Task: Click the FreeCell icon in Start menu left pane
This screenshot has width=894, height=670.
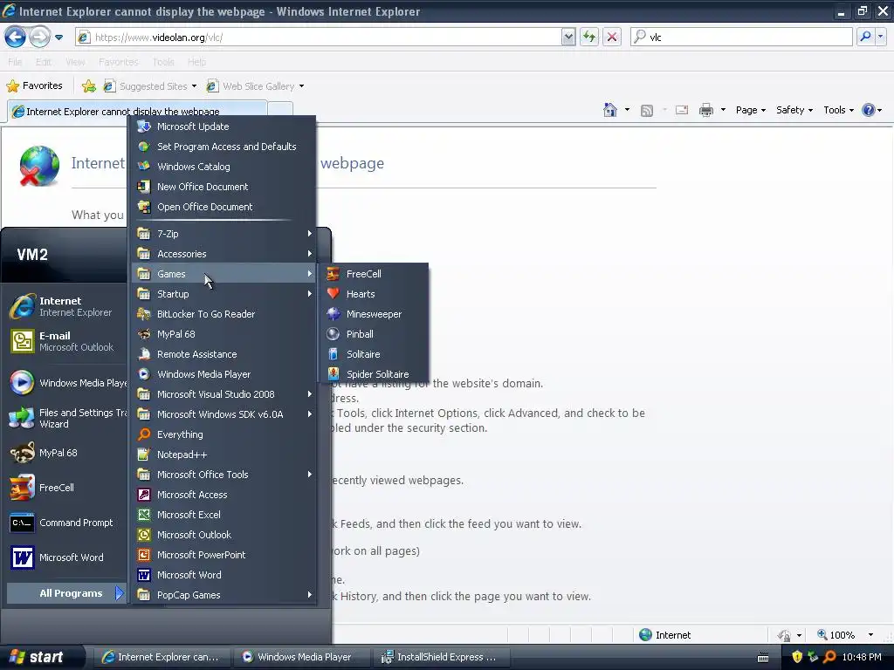Action: tap(22, 488)
